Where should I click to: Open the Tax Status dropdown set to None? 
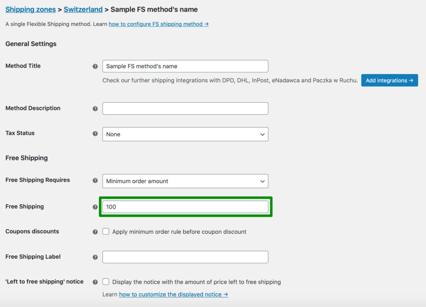pos(185,134)
